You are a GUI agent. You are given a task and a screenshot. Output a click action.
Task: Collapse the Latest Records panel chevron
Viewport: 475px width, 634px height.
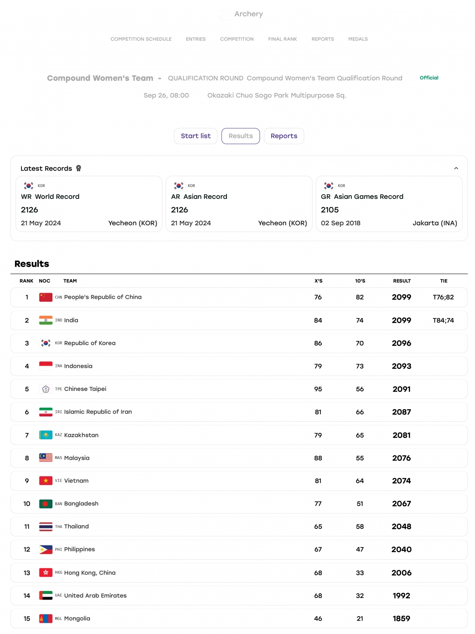pyautogui.click(x=456, y=168)
